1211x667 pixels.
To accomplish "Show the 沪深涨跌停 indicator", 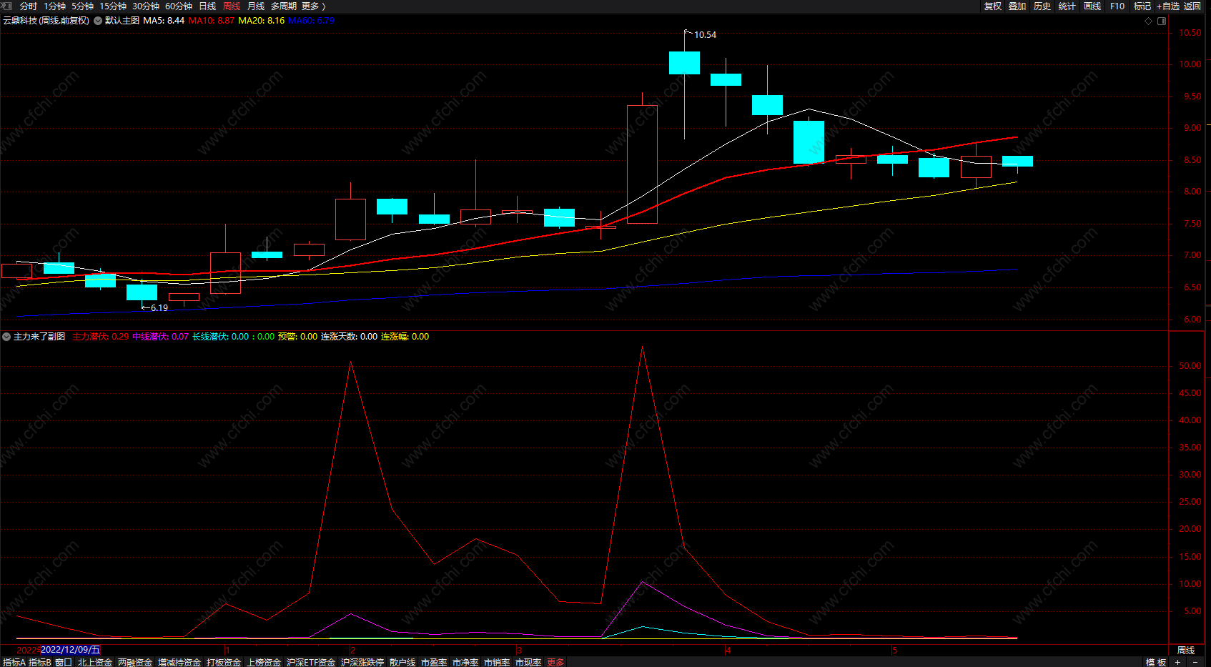I will click(362, 663).
